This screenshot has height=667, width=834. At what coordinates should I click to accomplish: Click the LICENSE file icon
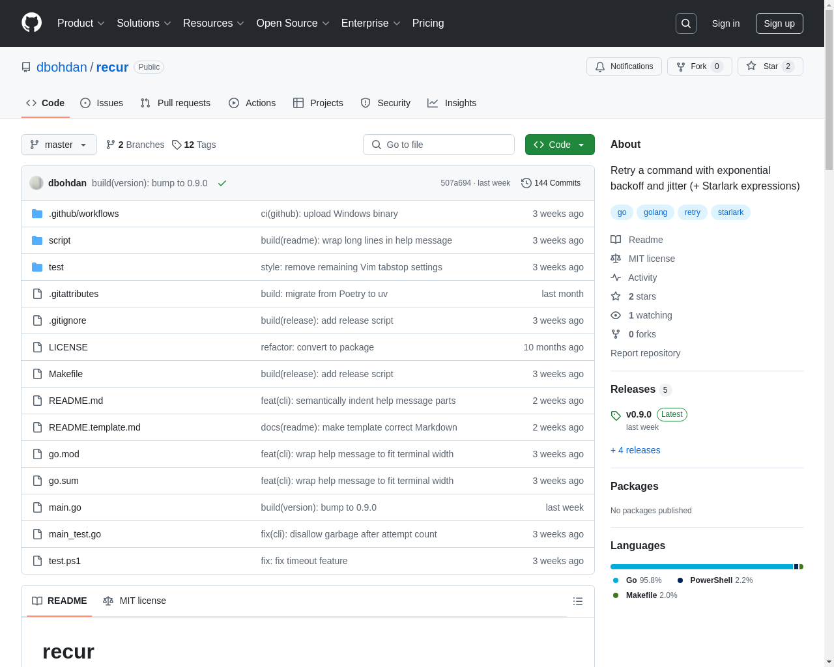click(37, 347)
